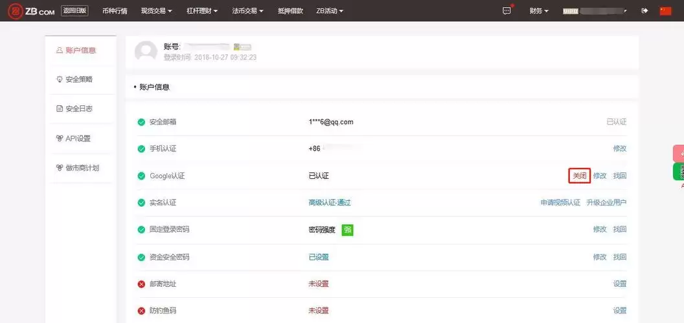Open the 财务 dropdown menu

[x=538, y=11]
